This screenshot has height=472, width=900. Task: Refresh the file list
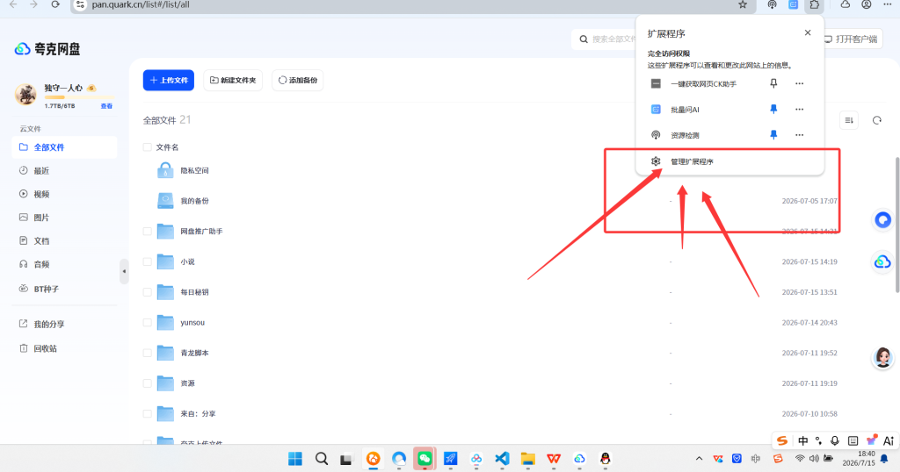pos(876,120)
